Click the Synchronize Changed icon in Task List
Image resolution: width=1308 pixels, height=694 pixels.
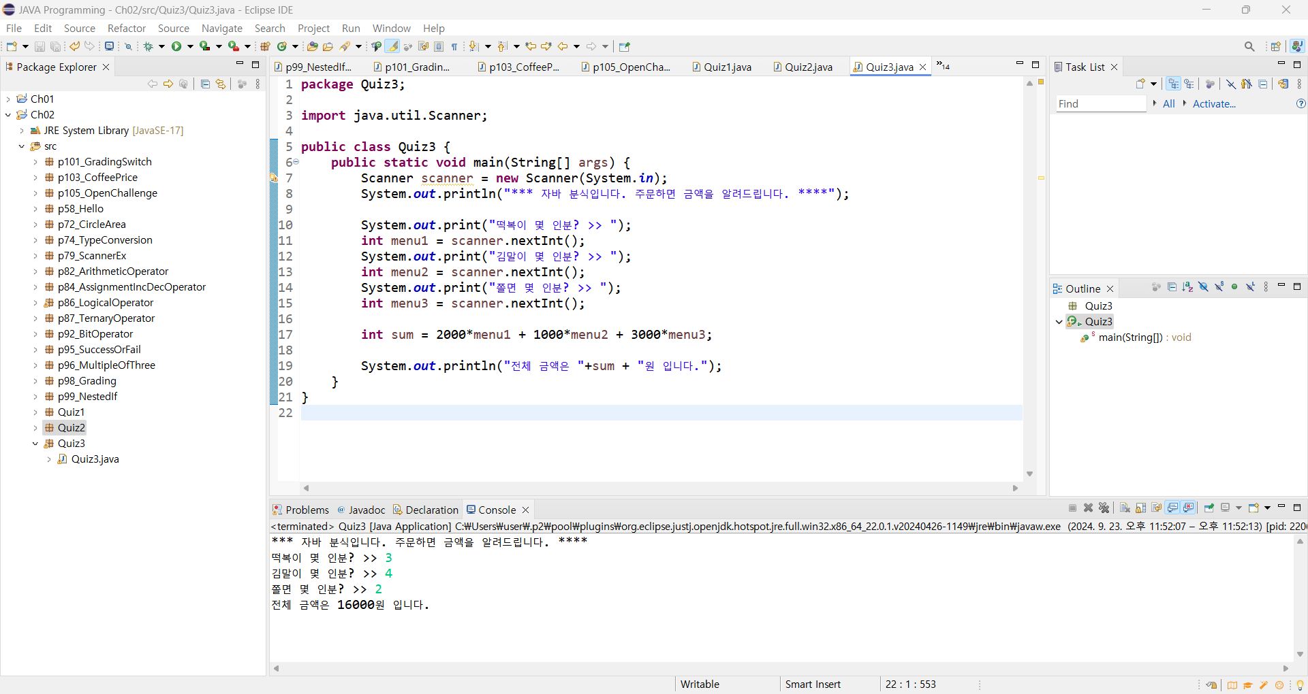tap(1283, 84)
